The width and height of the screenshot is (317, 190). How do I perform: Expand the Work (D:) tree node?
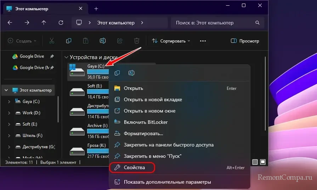click(9, 113)
